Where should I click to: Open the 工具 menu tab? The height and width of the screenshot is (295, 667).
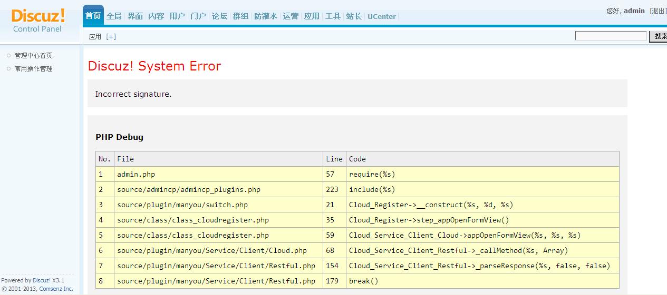pos(333,16)
